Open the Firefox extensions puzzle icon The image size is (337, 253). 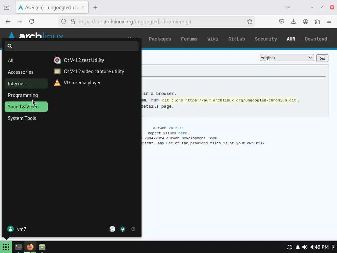click(x=317, y=21)
